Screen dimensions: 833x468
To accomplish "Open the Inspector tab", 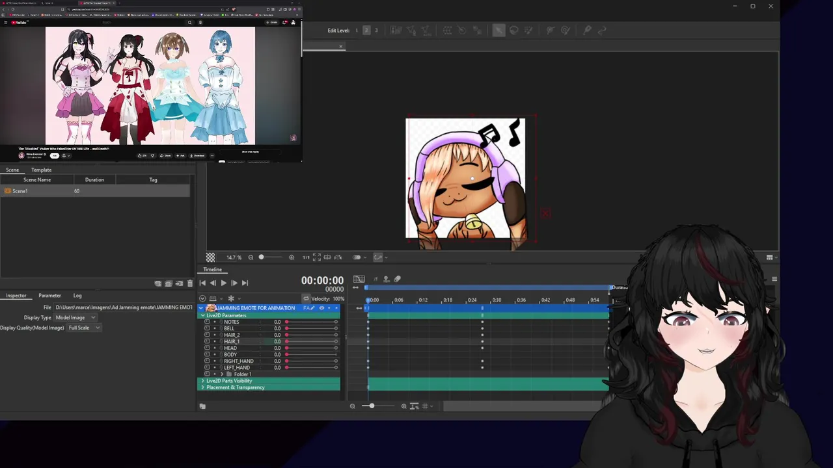I will click(x=16, y=296).
